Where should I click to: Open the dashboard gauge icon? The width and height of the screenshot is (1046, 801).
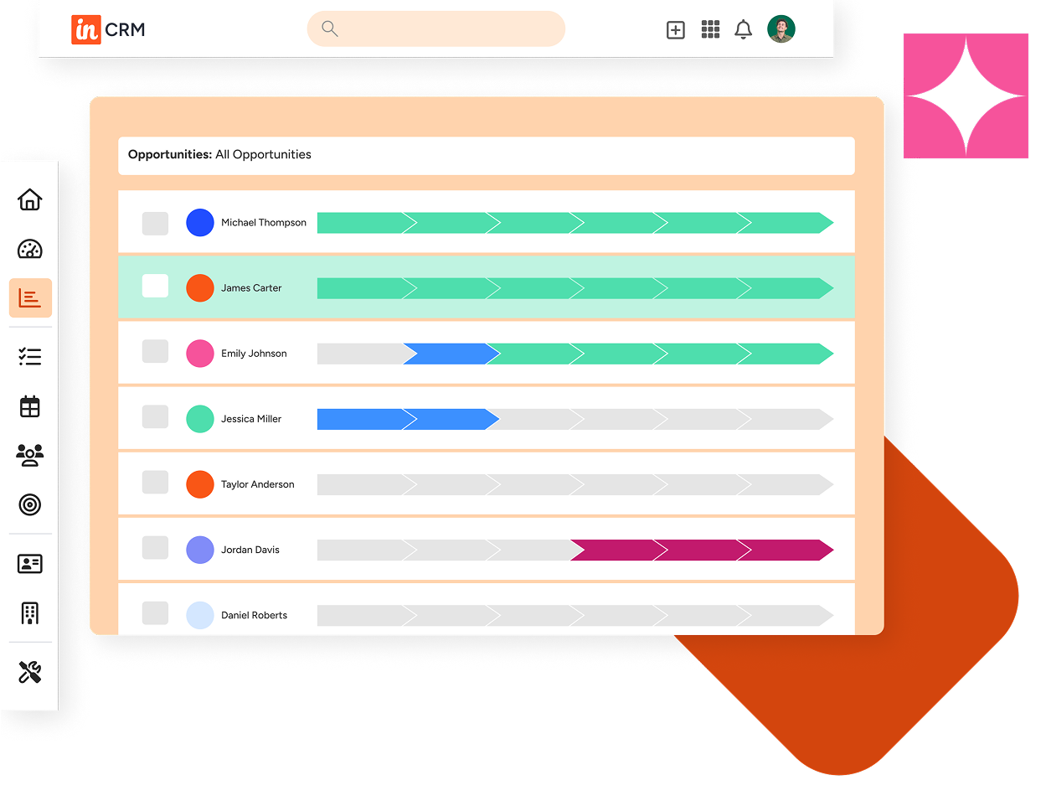[x=30, y=249]
